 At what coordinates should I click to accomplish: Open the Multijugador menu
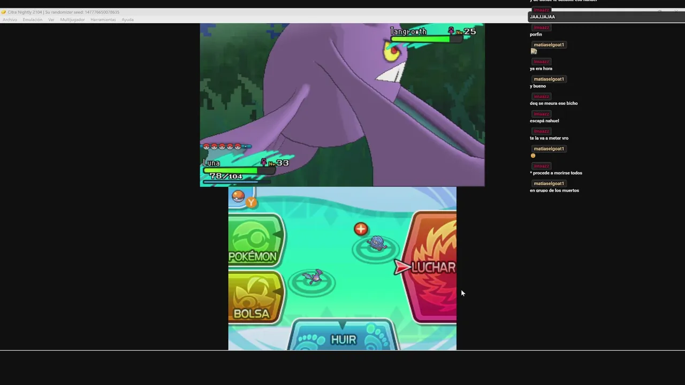(72, 20)
